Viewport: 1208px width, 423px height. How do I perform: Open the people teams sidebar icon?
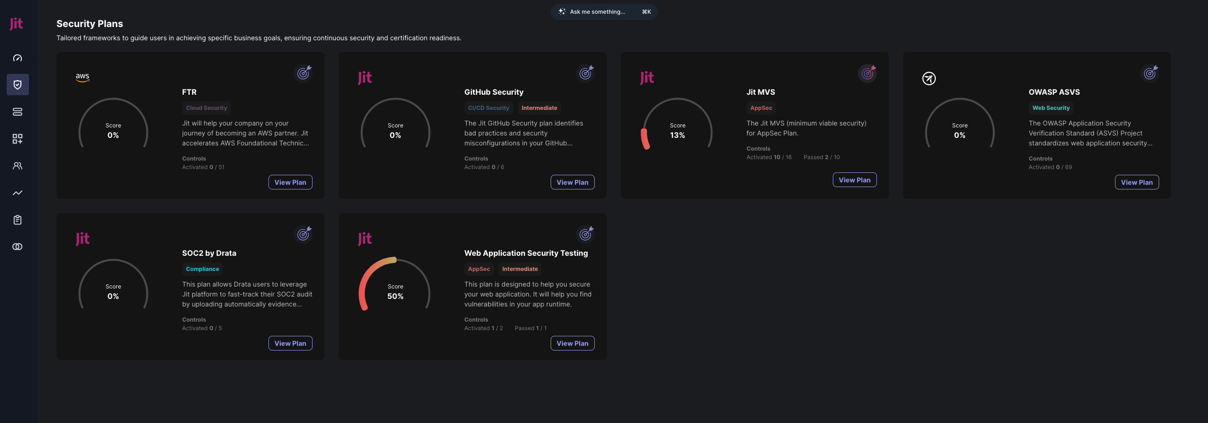click(18, 166)
